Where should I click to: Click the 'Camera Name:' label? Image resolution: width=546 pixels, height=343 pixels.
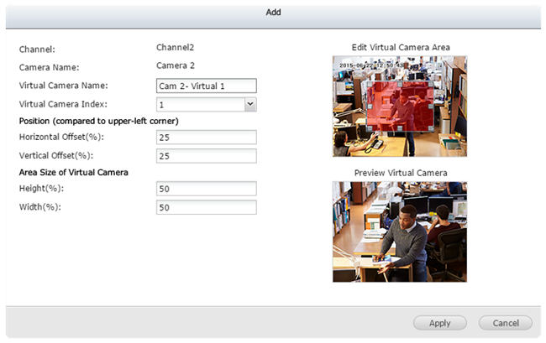pyautogui.click(x=49, y=67)
